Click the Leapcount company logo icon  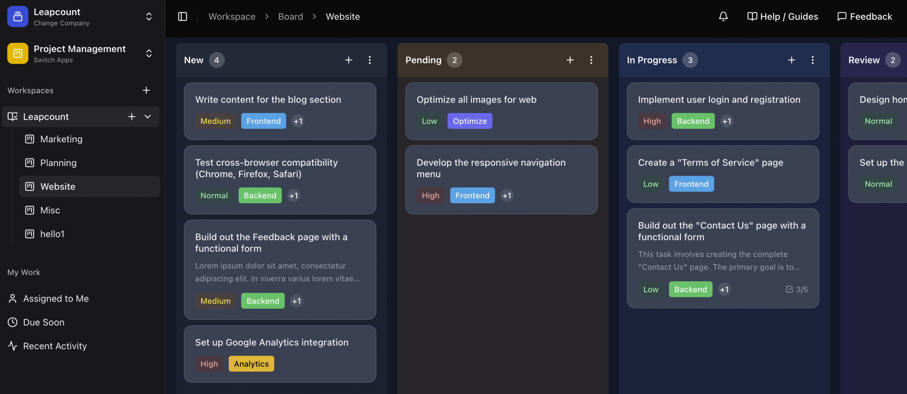click(18, 17)
